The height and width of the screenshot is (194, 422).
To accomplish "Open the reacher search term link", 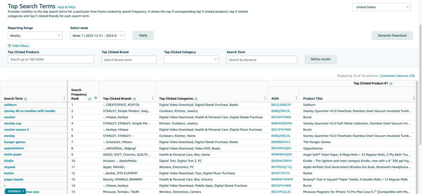I will click(x=10, y=117).
